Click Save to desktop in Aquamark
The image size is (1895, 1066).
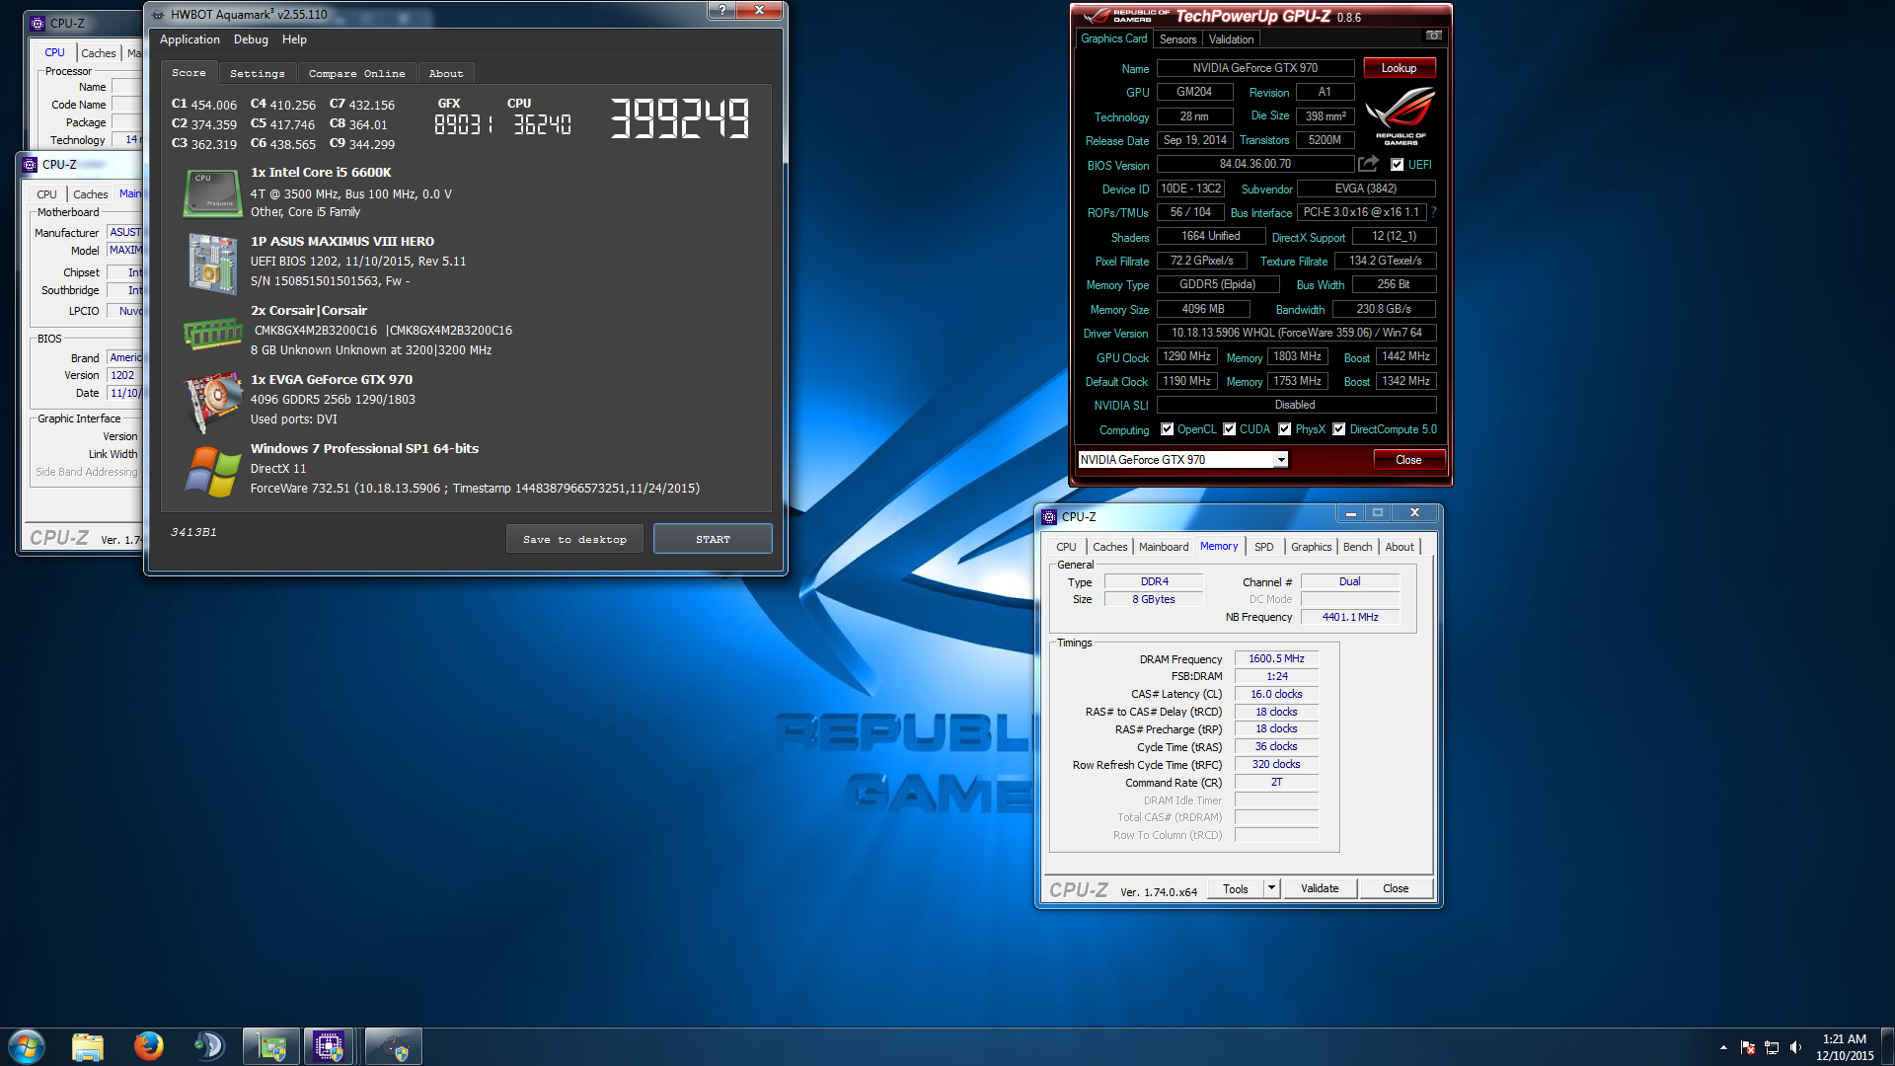point(574,539)
